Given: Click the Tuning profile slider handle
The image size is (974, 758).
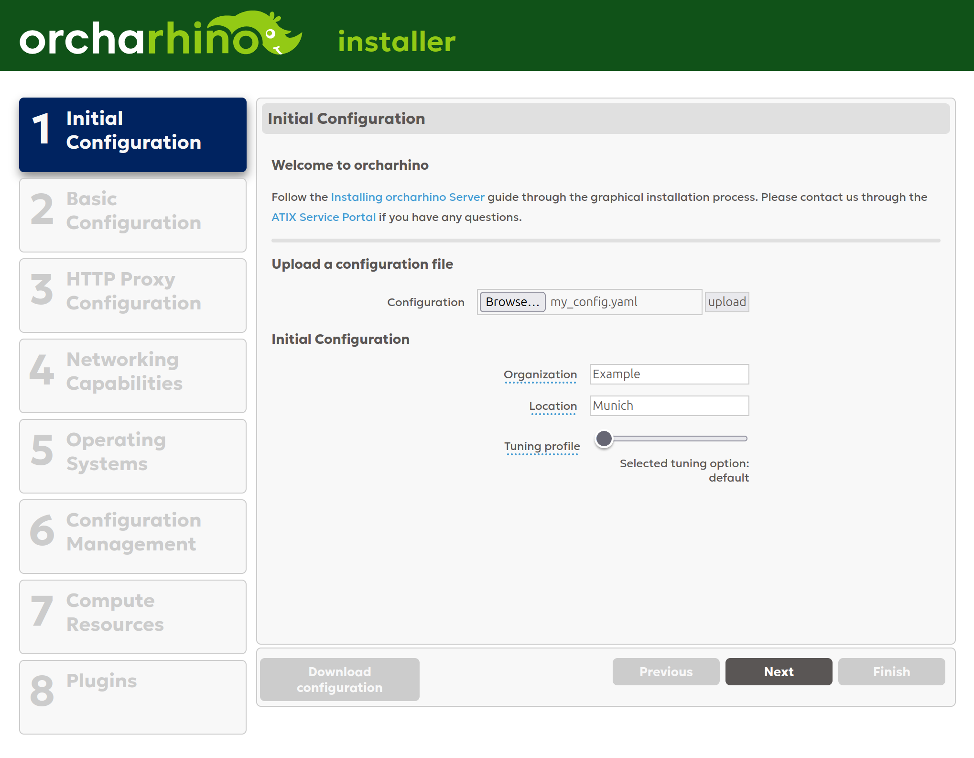Looking at the screenshot, I should pyautogui.click(x=604, y=438).
